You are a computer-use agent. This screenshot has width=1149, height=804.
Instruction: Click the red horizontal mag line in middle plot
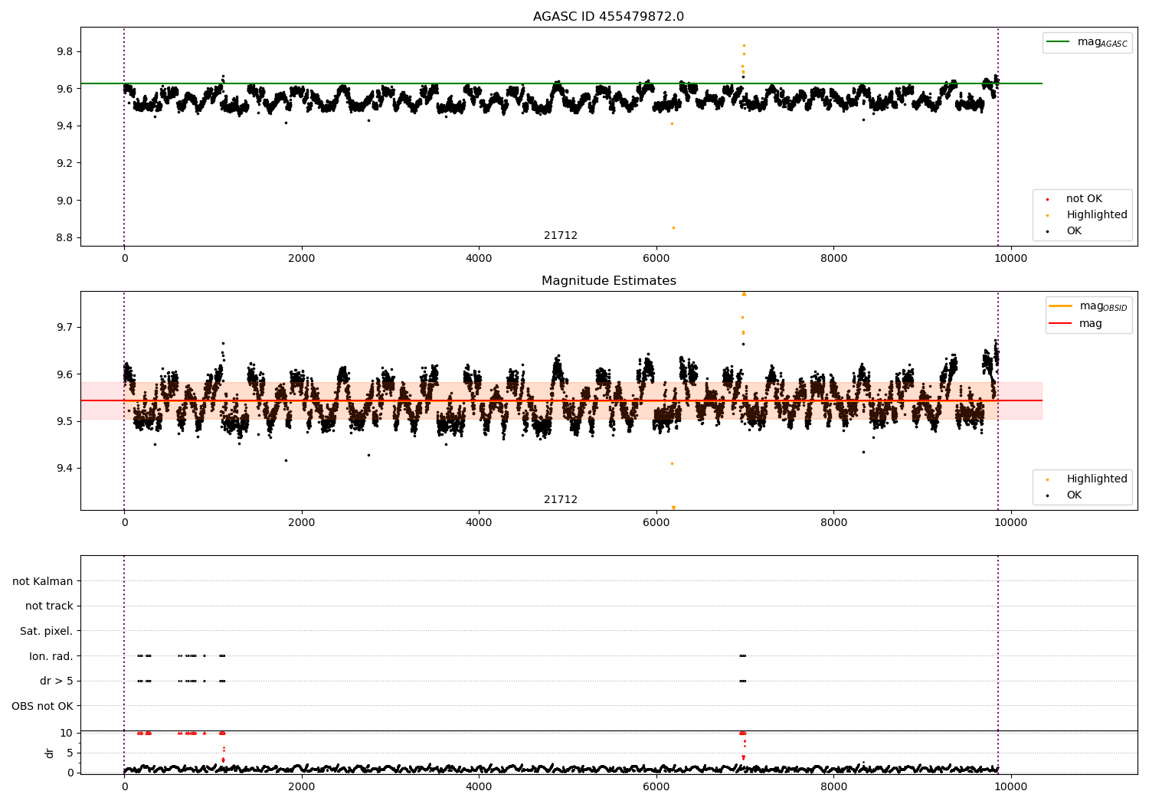(561, 400)
